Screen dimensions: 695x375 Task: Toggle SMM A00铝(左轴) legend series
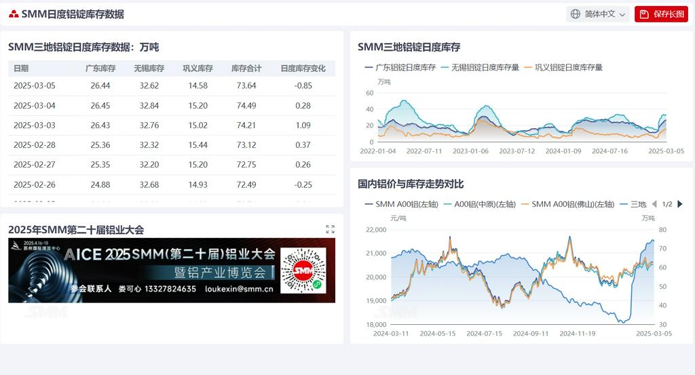402,204
